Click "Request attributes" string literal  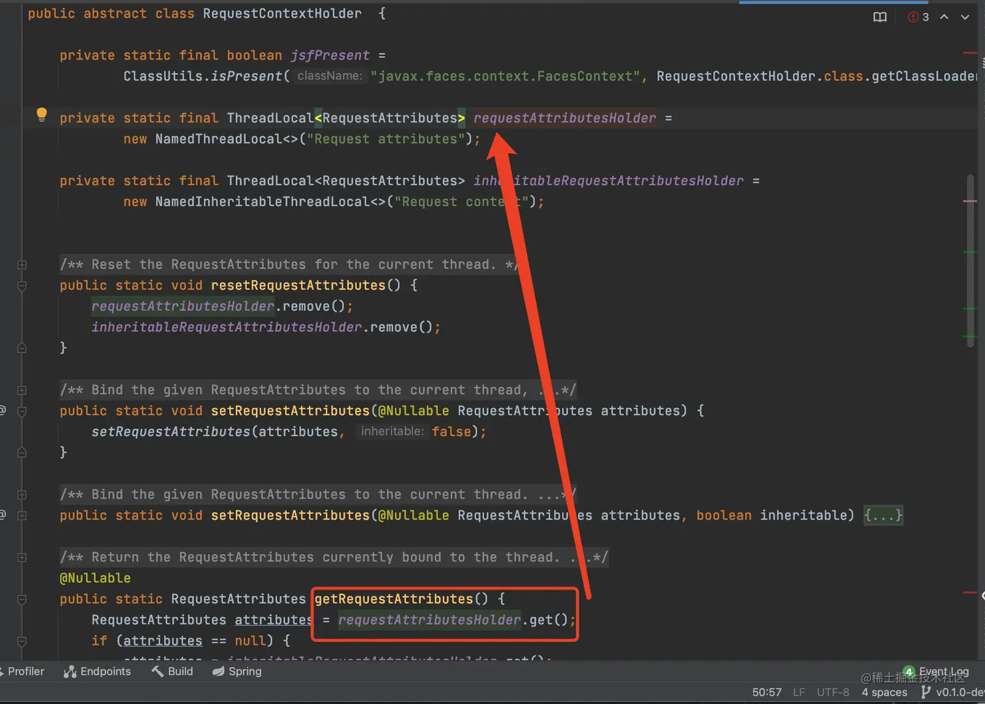386,139
